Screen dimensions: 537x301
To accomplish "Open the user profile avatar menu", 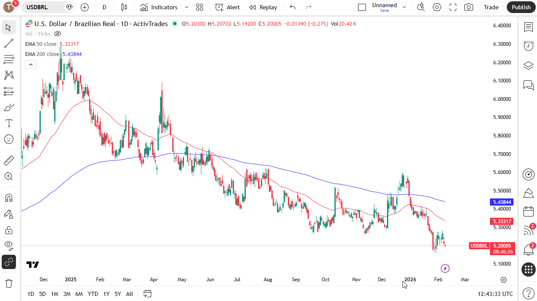I will 9,7.
